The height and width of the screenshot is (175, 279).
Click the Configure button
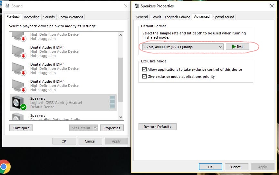[21, 128]
